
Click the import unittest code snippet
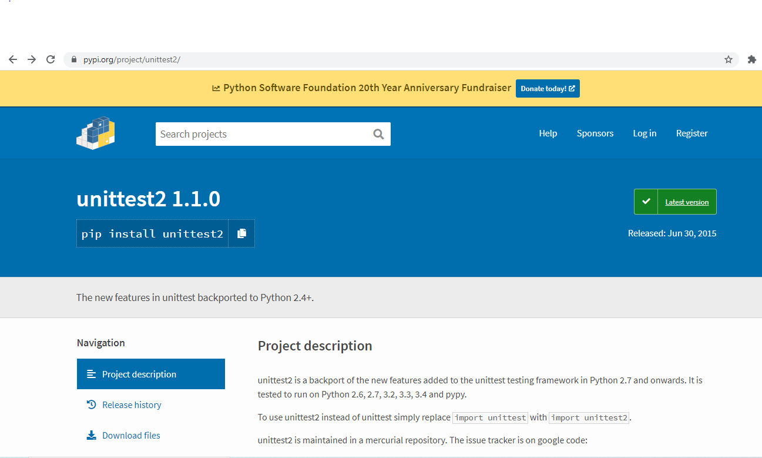tap(490, 417)
